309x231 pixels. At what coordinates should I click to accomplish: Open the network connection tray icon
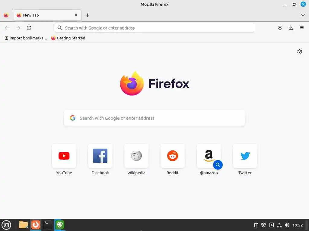(x=279, y=225)
